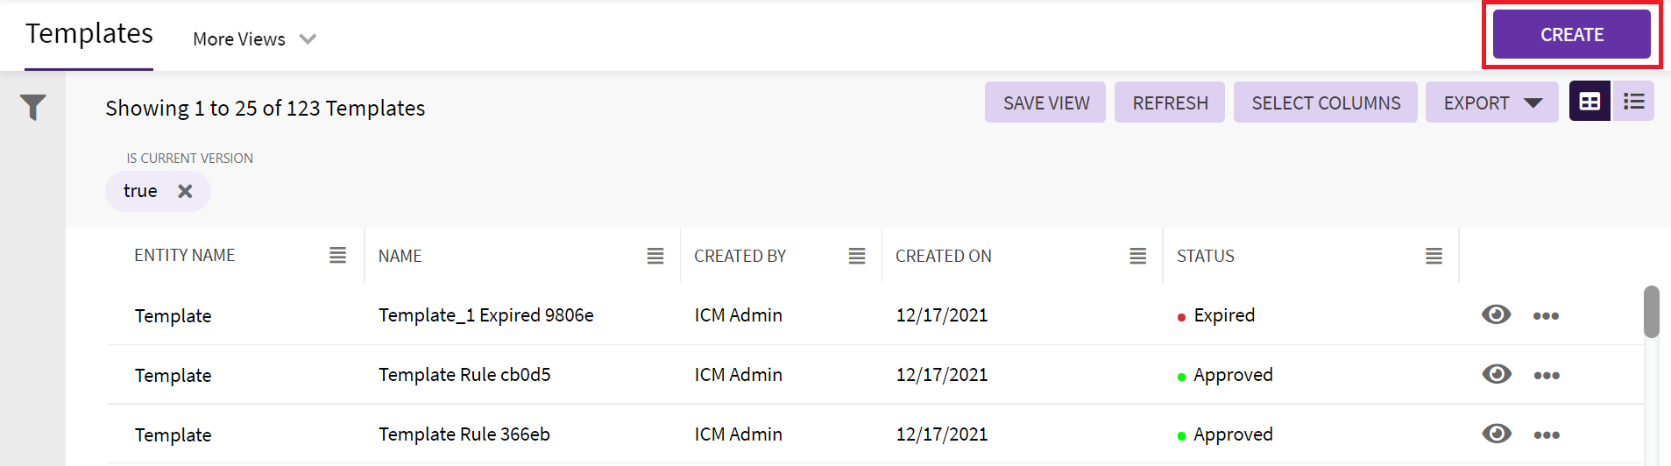Open Select Columns options
The width and height of the screenshot is (1671, 466).
tap(1325, 102)
